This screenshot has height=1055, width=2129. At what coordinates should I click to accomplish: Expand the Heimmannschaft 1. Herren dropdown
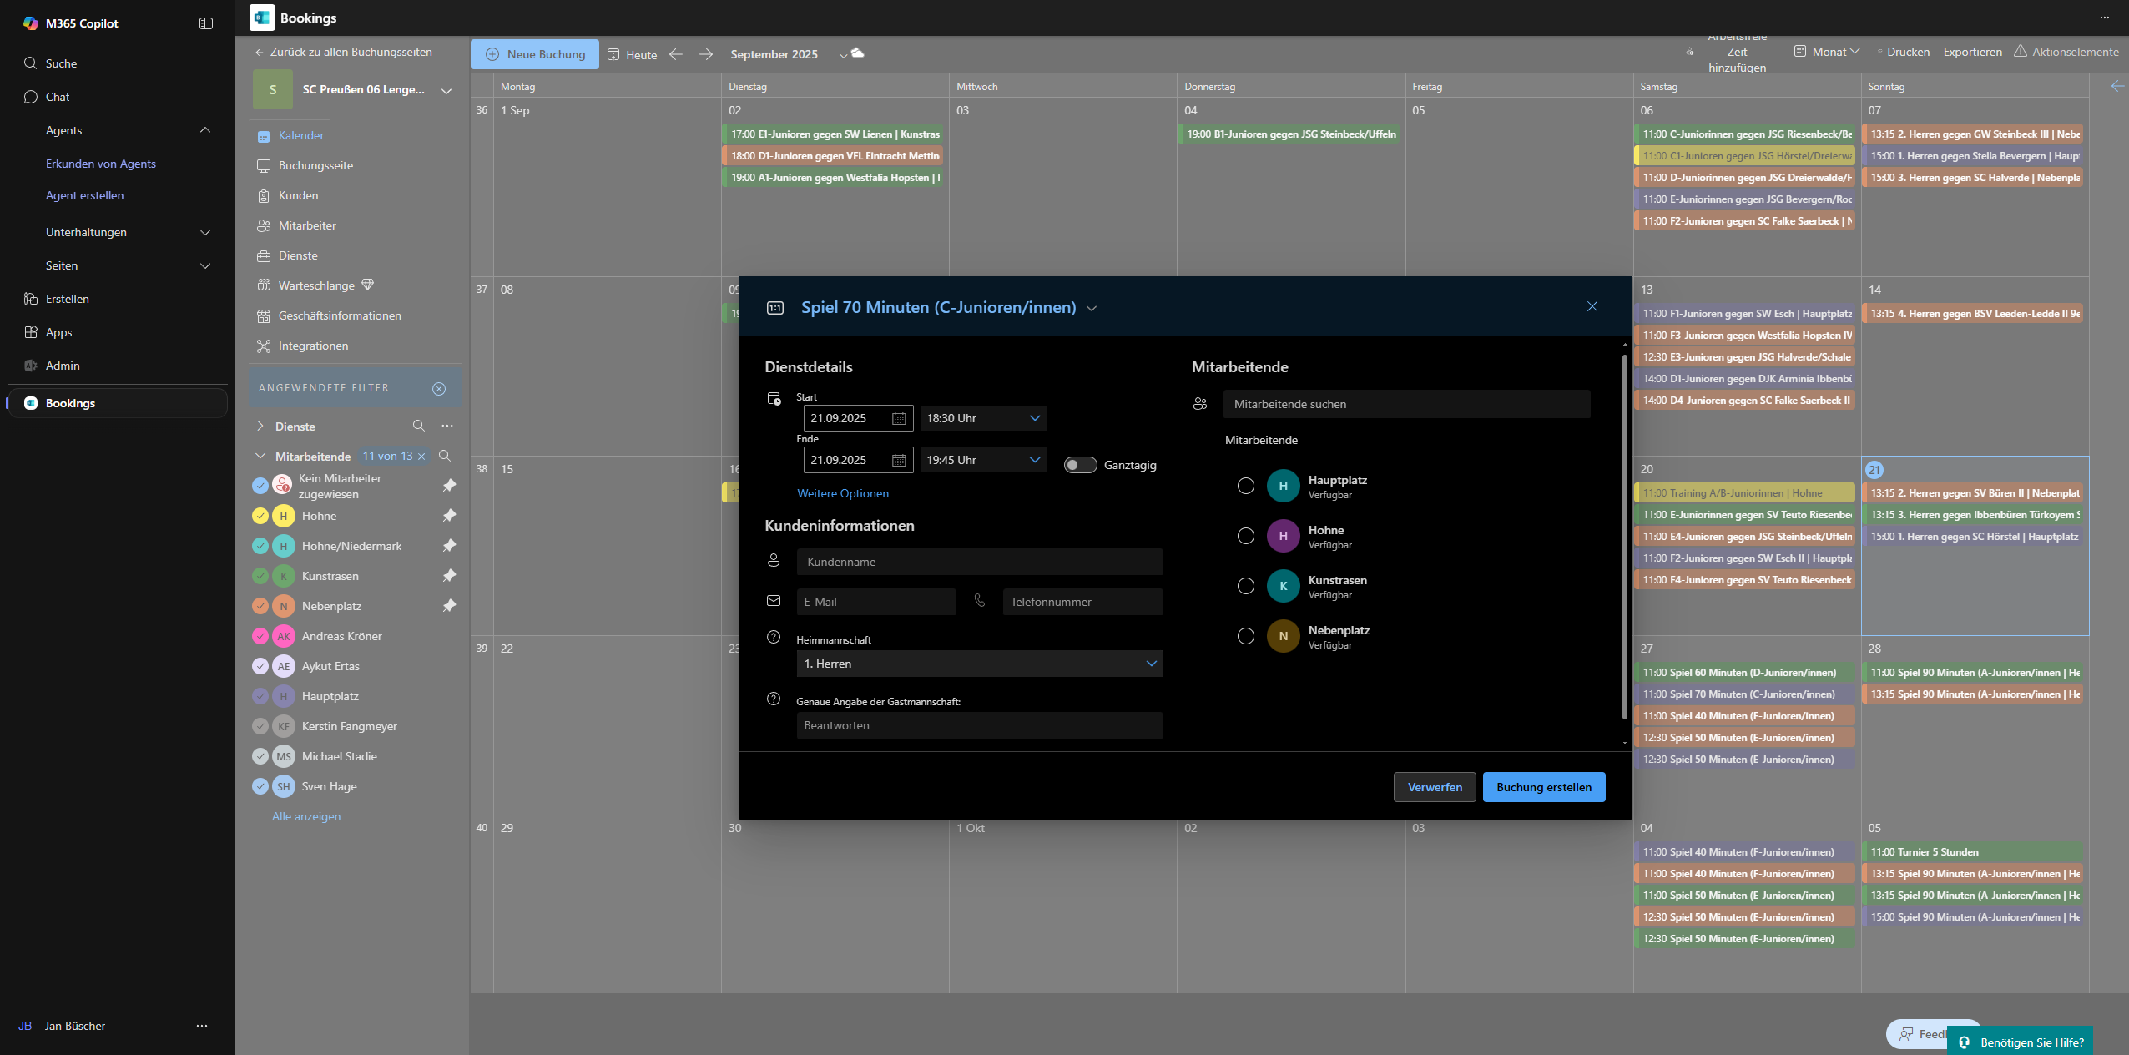point(979,664)
